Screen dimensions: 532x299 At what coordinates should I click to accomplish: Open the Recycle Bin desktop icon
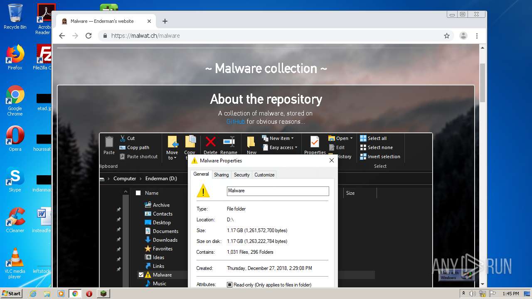coord(15,17)
